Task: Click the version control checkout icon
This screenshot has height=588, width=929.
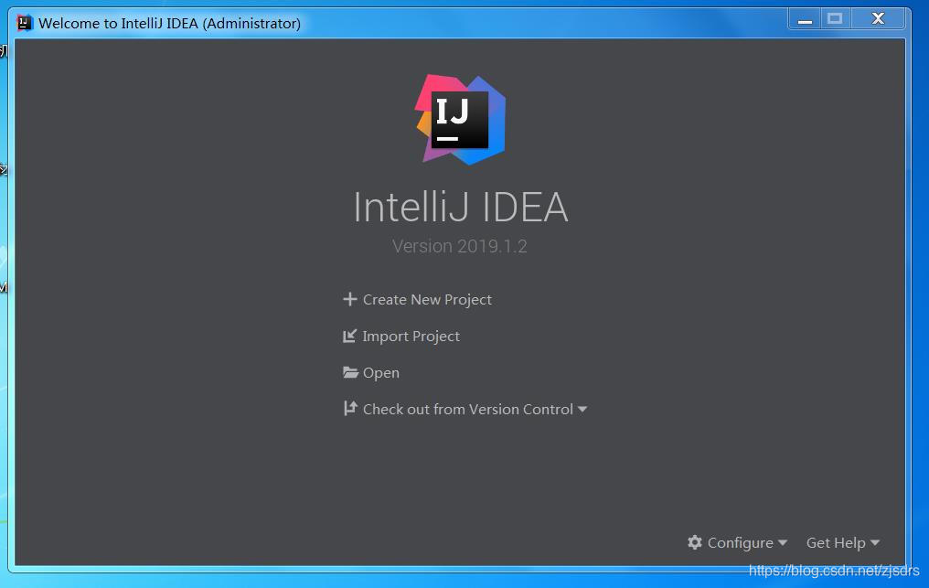Action: click(x=350, y=409)
